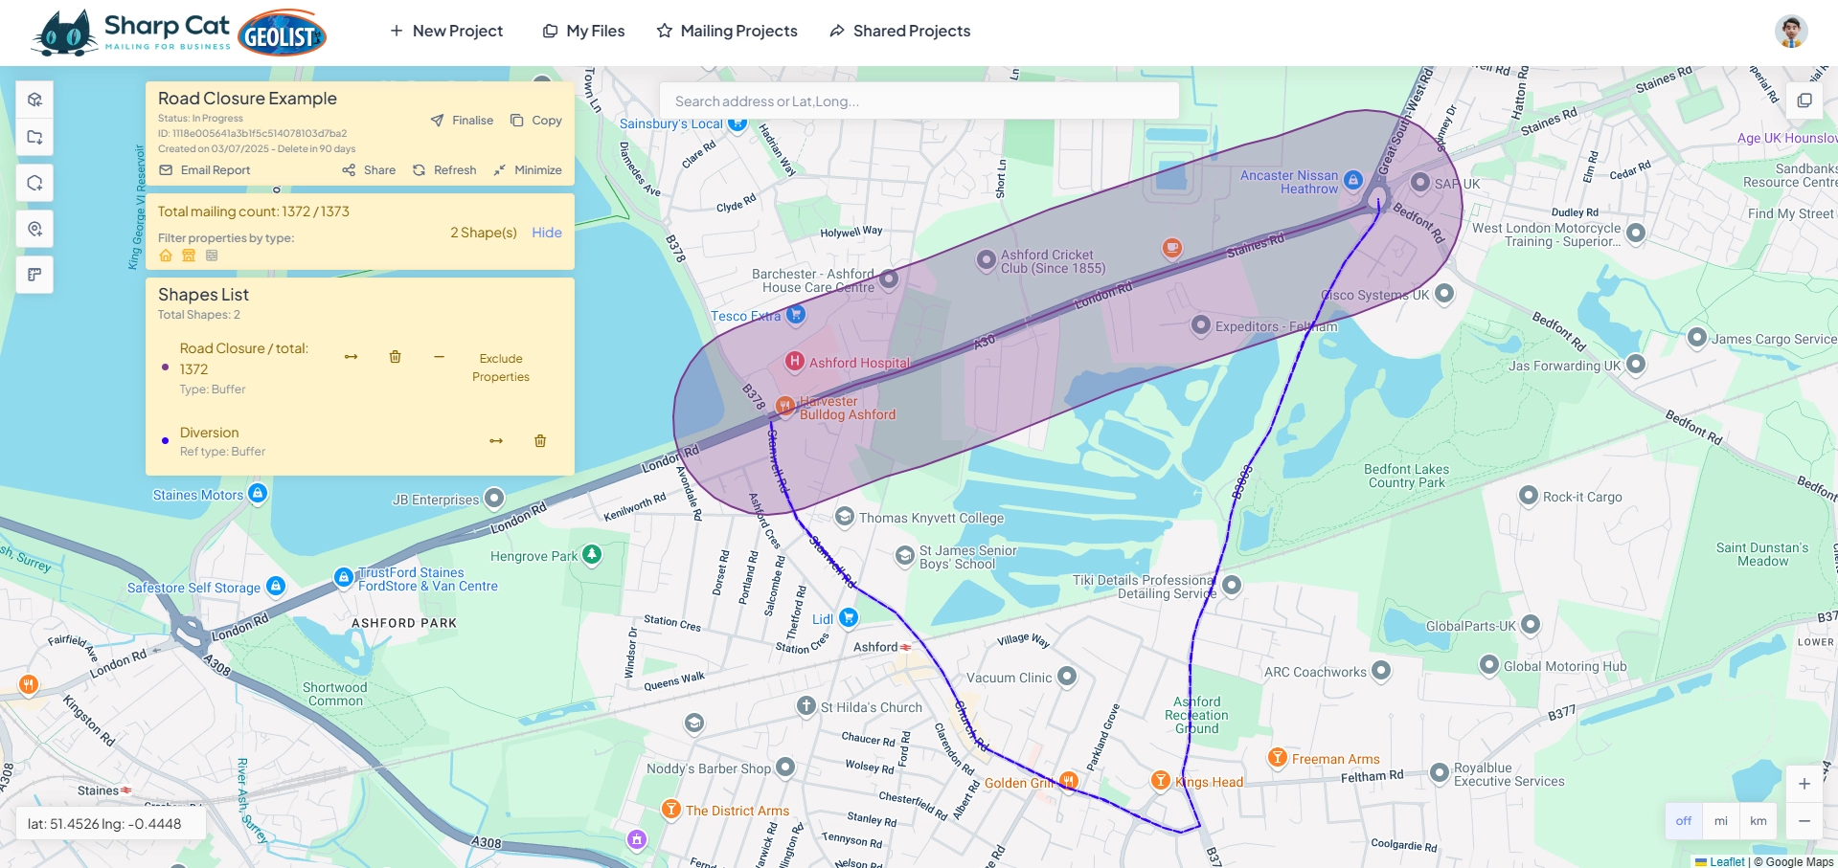This screenshot has width=1838, height=868.
Task: Click the Kings Head pub marker
Action: tap(1161, 780)
